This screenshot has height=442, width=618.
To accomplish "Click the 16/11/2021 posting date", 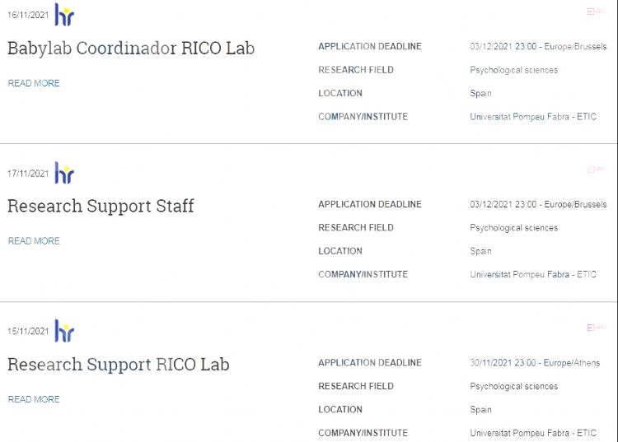I will click(28, 15).
